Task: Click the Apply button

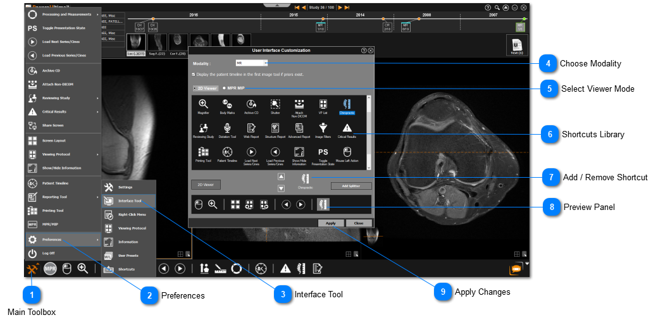Action: click(x=331, y=223)
